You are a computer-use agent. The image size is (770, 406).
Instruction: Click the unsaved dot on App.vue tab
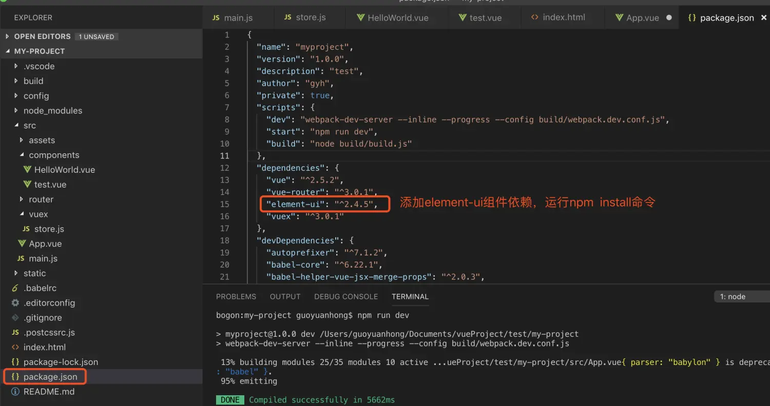669,17
